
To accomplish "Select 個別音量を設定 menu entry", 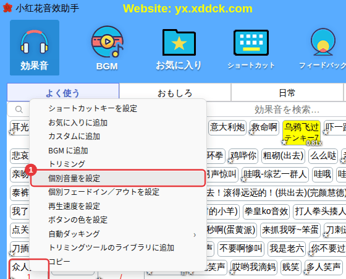I will [118, 178].
